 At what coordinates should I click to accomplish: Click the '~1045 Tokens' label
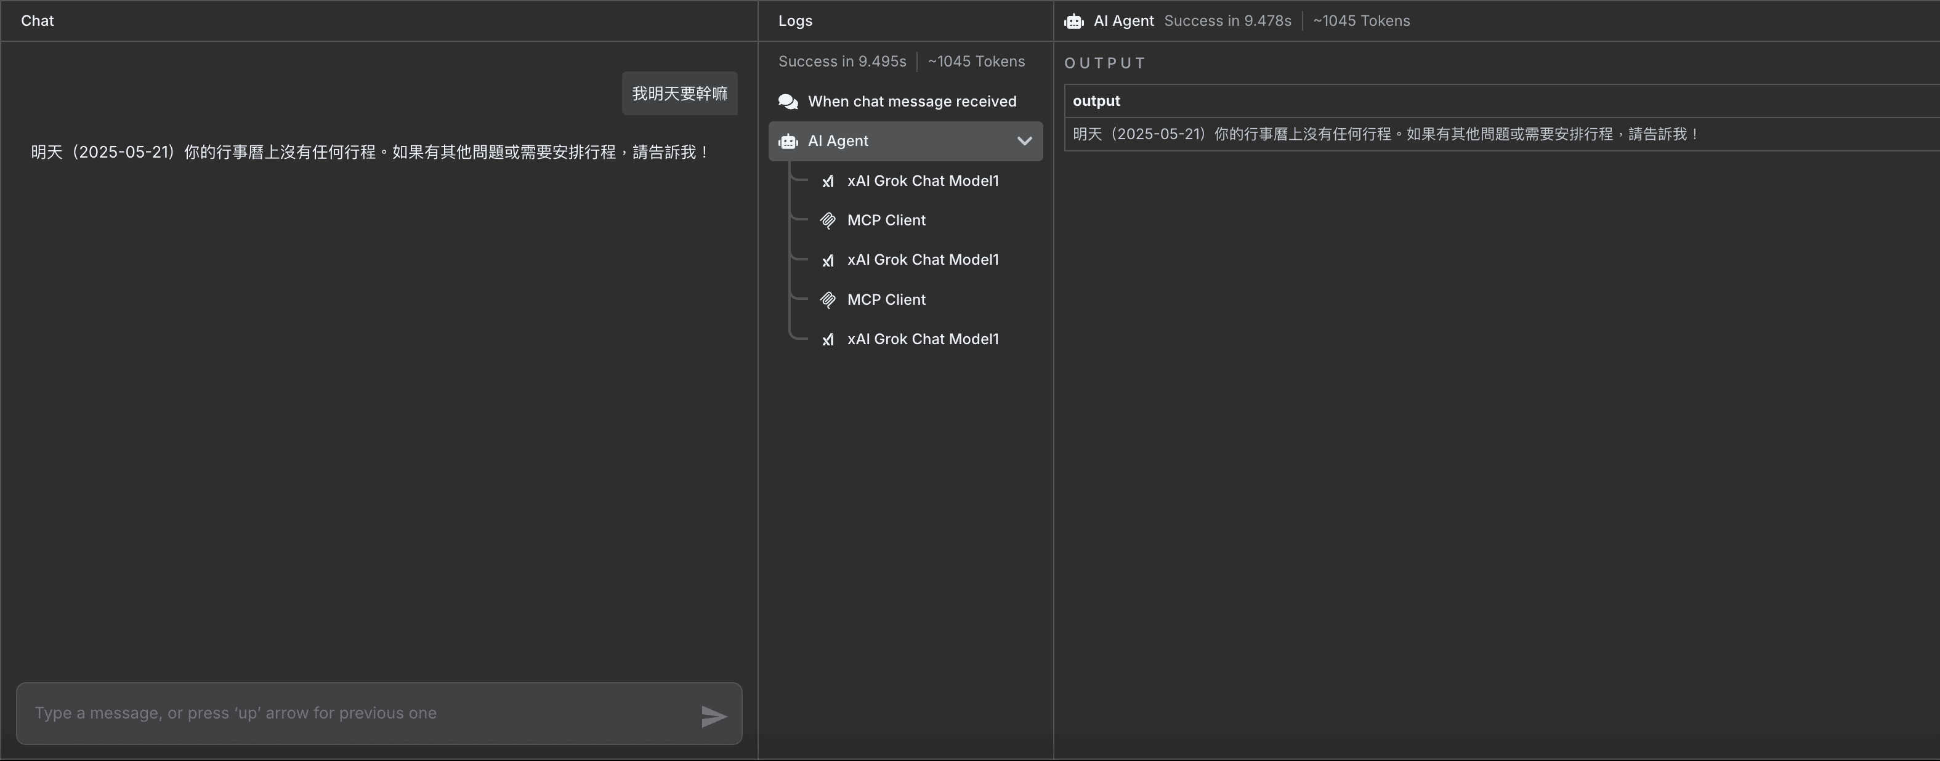coord(976,62)
